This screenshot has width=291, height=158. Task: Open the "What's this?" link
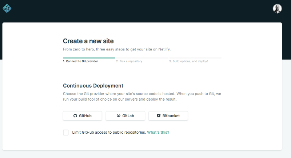[158, 133]
